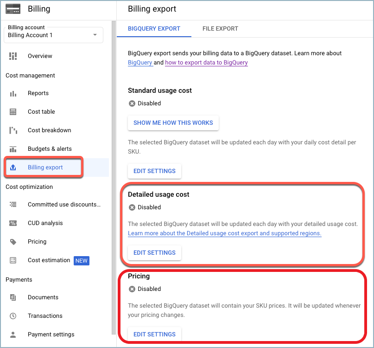Open Cost breakdown page

click(x=50, y=130)
